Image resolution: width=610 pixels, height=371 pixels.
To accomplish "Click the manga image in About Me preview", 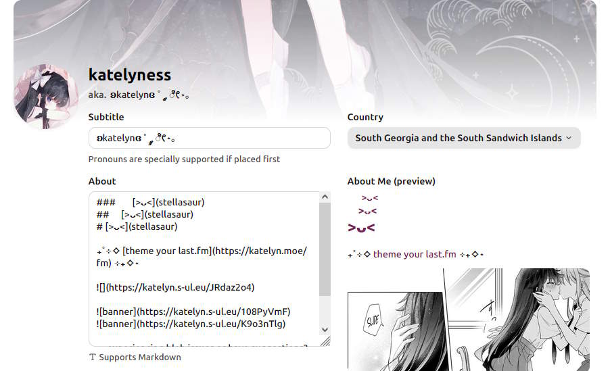I will click(x=469, y=320).
